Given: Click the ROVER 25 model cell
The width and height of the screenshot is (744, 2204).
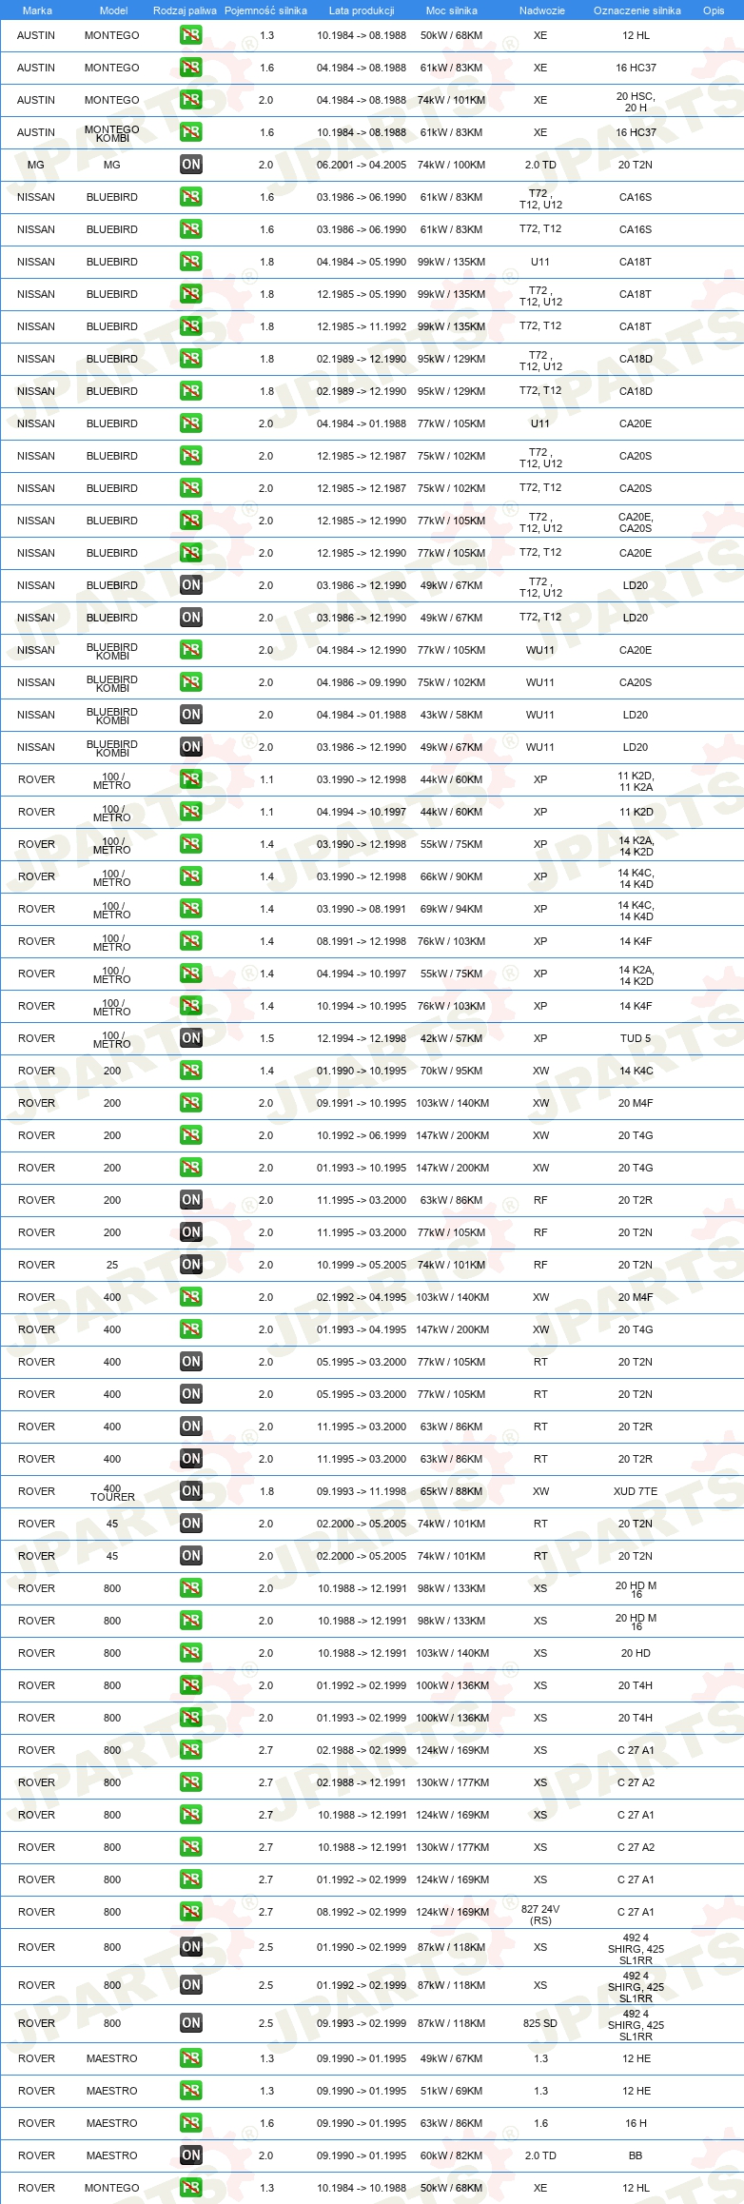Looking at the screenshot, I should [112, 1265].
